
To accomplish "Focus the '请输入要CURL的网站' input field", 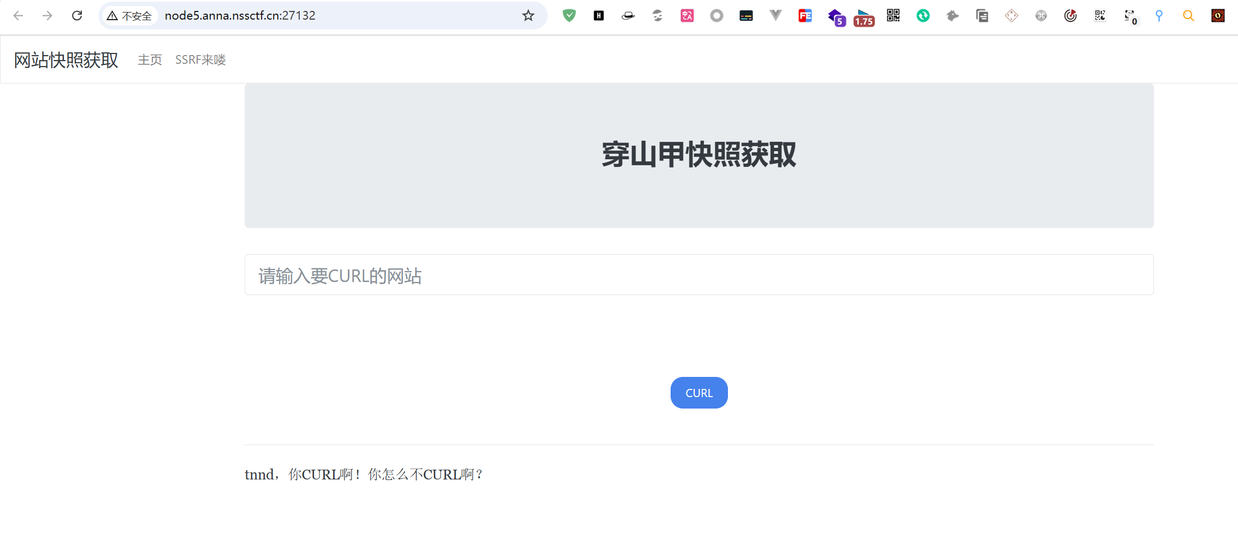I will point(698,275).
